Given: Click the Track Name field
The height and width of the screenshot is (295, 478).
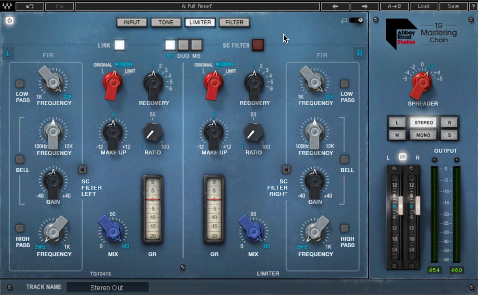Looking at the screenshot, I should coord(108,287).
